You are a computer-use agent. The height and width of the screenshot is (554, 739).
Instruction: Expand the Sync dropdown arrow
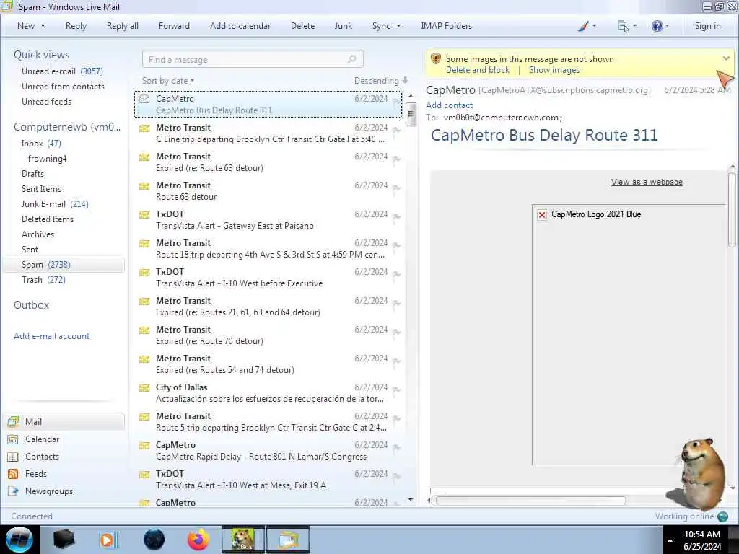[398, 27]
